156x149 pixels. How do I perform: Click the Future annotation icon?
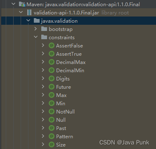coord(52,87)
